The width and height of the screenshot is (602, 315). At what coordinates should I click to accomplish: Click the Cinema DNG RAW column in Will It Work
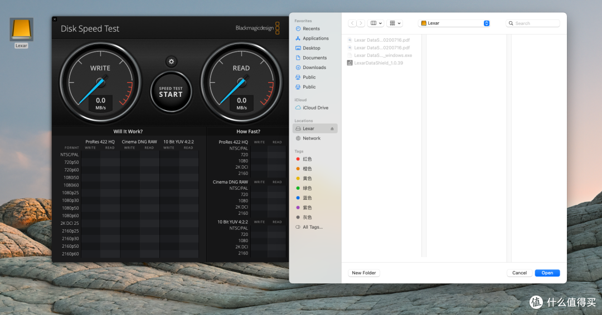139,142
